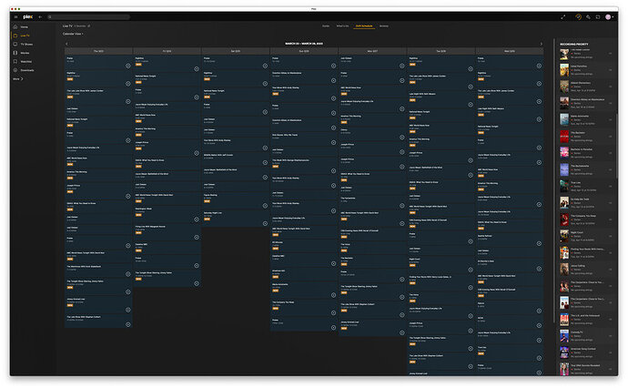Go back using the back arrow
Screen dimensions: 628x388
click(40, 16)
